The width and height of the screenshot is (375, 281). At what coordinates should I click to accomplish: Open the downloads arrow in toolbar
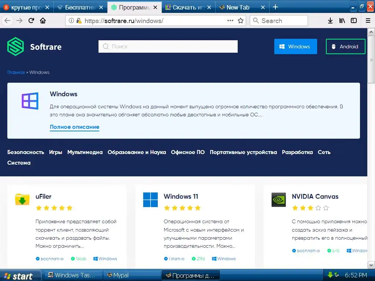coord(330,20)
